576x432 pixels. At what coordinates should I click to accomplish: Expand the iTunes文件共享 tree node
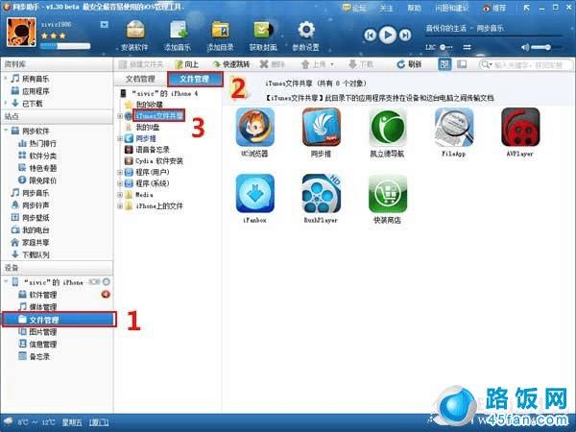[120, 116]
